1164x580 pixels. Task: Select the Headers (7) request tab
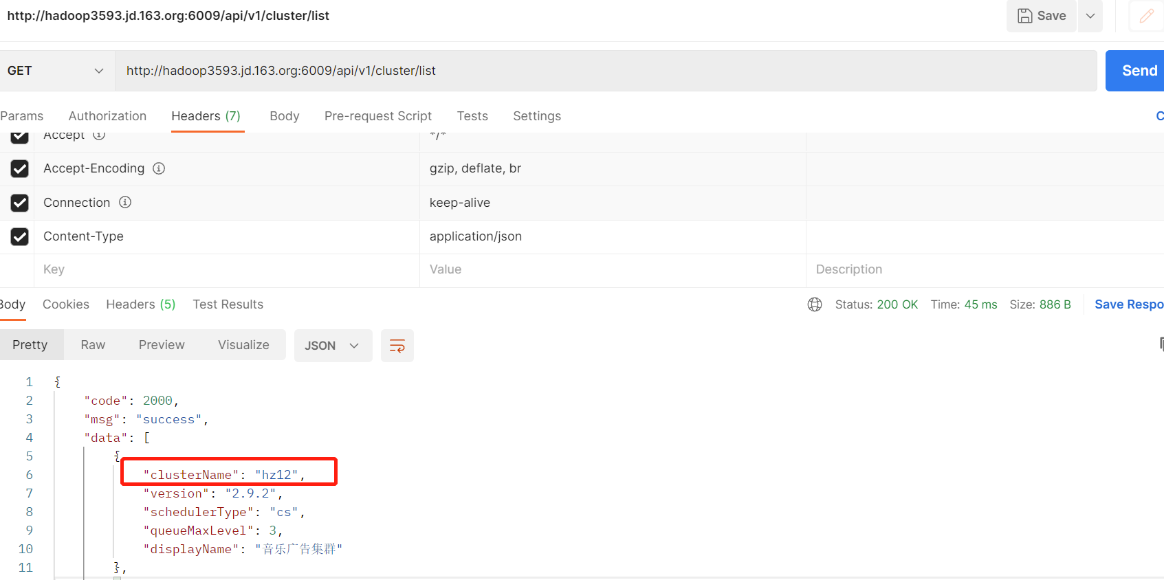(x=206, y=116)
